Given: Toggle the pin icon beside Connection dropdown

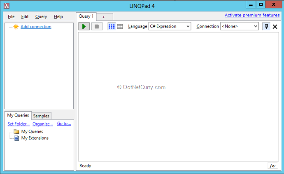Looking at the screenshot, I should 266,26.
